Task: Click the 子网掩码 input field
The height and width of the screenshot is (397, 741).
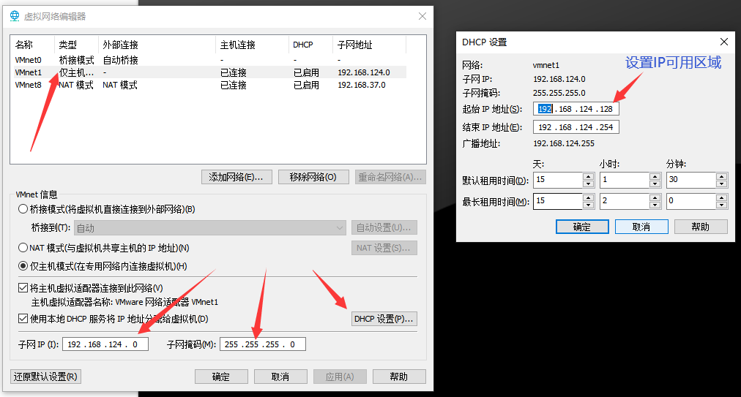Action: [263, 344]
